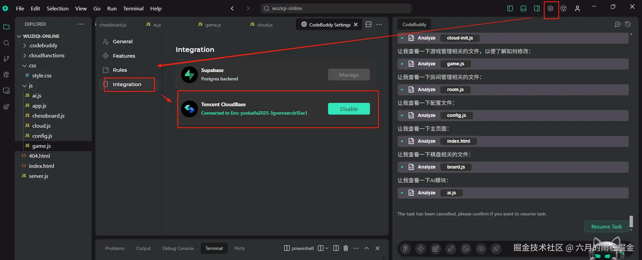Start a new CodeBuddy chat icon
The height and width of the screenshot is (260, 642).
click(x=618, y=24)
